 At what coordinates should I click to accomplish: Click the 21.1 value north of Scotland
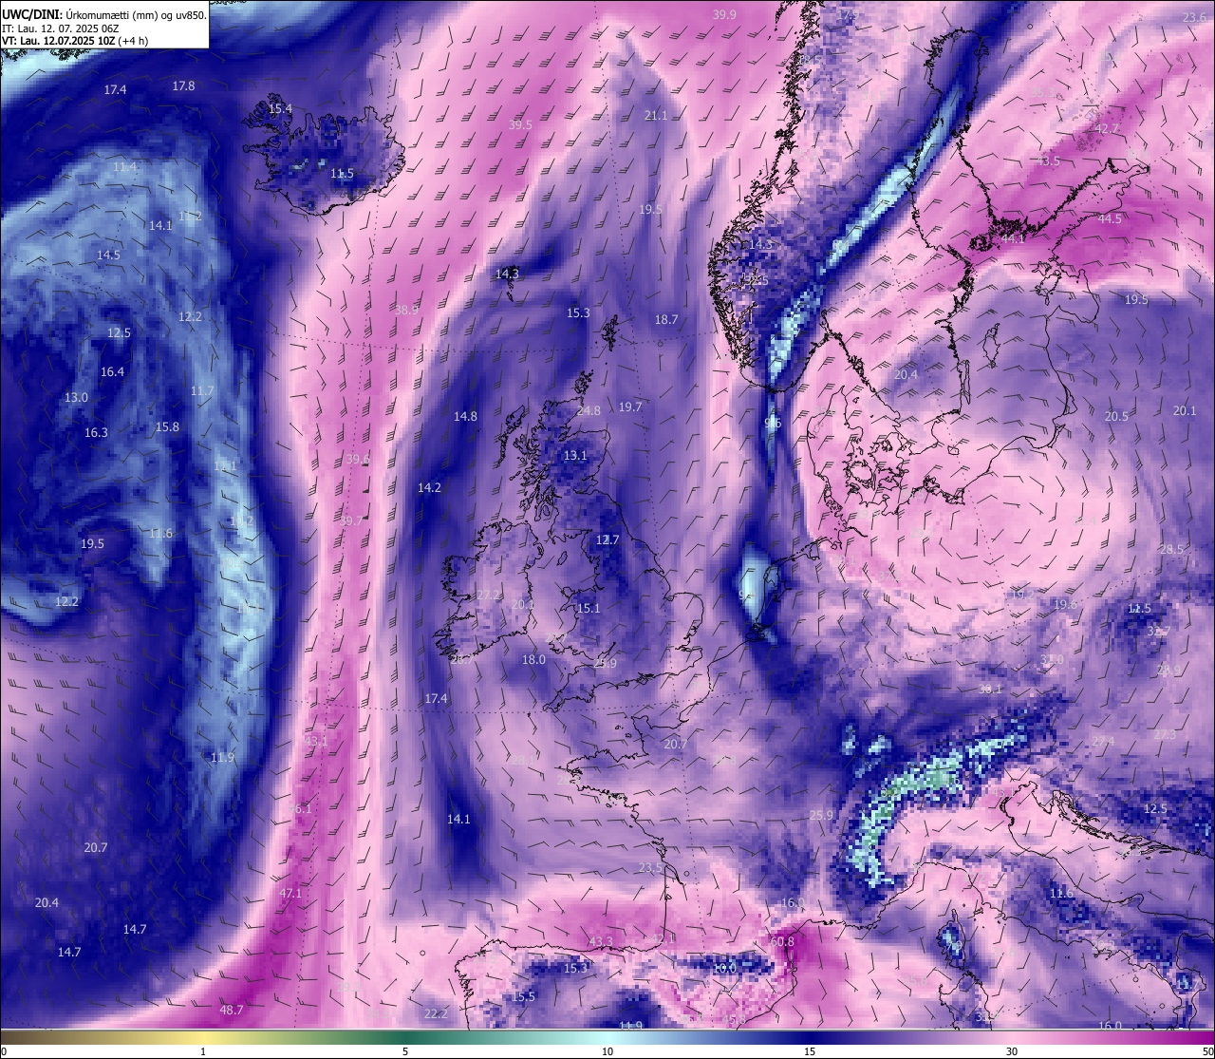pos(656,116)
